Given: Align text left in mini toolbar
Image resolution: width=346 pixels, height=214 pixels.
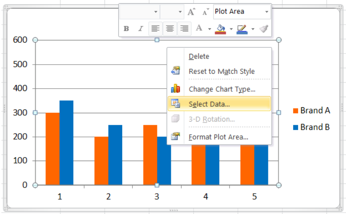Looking at the screenshot, I should [155, 29].
